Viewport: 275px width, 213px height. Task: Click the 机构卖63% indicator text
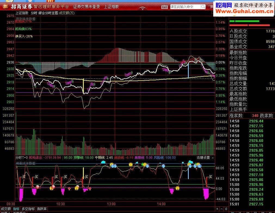click(23, 29)
